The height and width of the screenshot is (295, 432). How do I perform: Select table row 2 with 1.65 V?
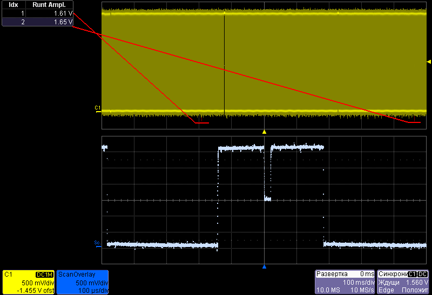[x=37, y=22]
